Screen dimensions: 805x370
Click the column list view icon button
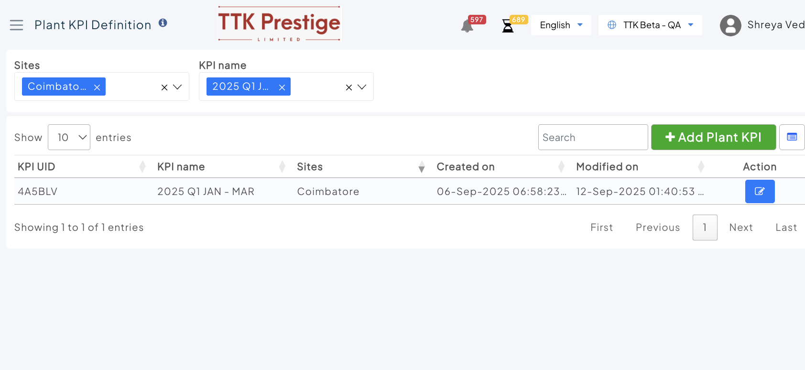792,137
